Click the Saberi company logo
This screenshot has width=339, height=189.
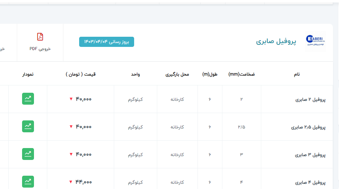[x=315, y=41]
